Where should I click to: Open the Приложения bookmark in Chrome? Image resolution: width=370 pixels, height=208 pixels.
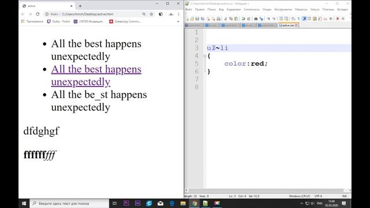32,21
